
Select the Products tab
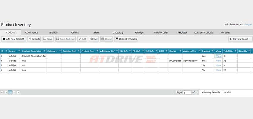click(x=11, y=32)
